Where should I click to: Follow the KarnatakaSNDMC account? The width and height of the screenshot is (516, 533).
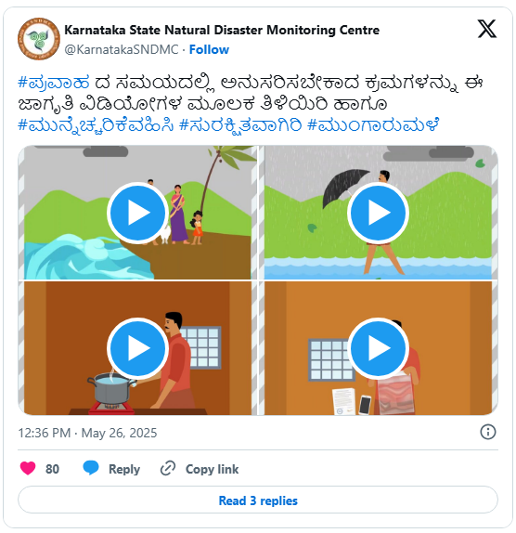click(209, 49)
